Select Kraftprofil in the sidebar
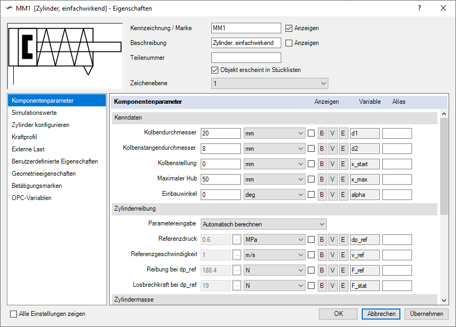456x327 pixels. (x=32, y=137)
